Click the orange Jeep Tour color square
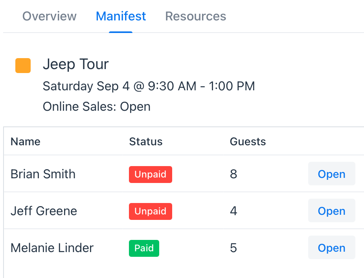 [23, 66]
